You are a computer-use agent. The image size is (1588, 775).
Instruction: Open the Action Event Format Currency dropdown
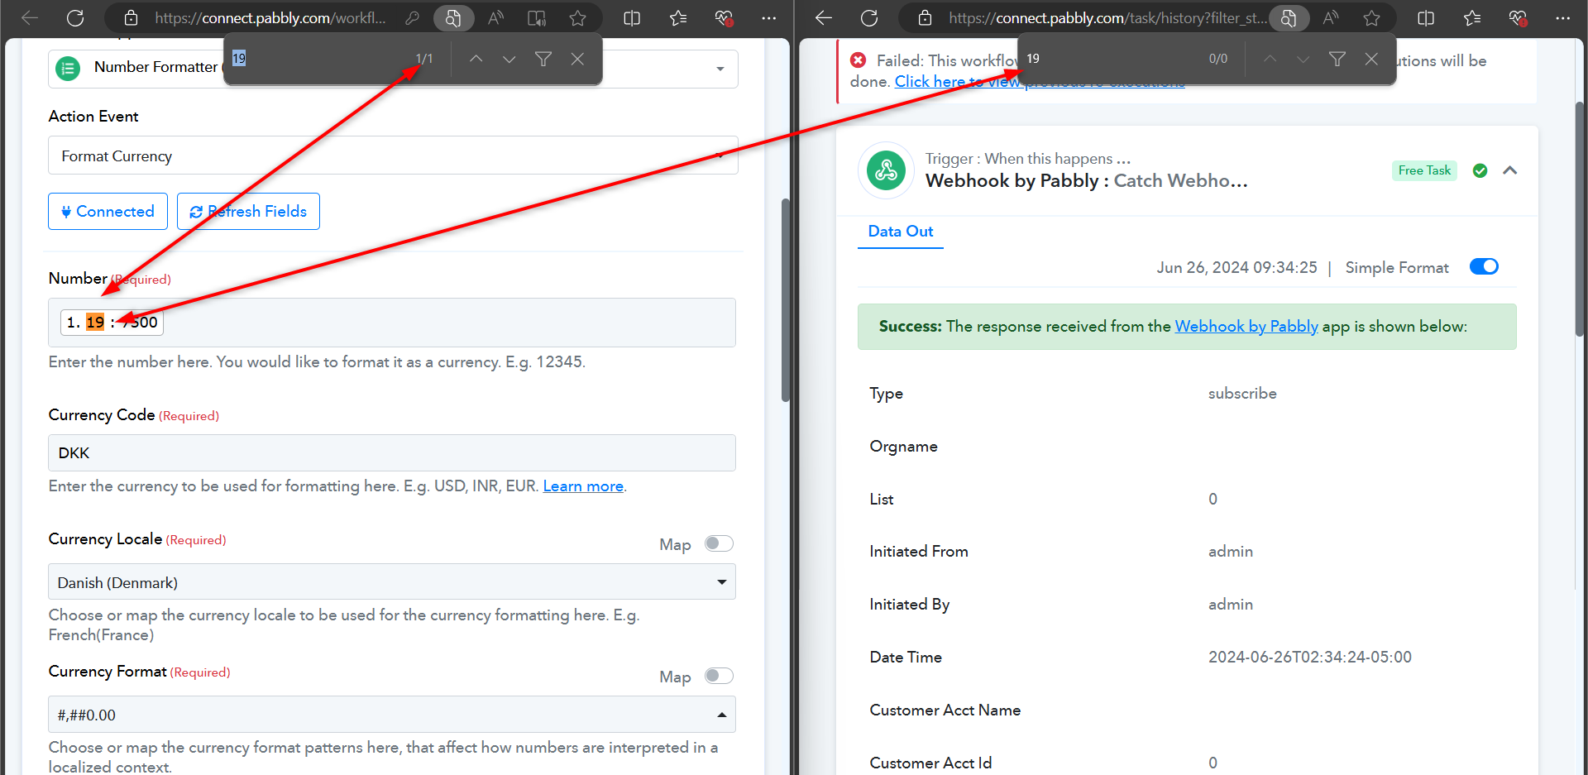pyautogui.click(x=393, y=155)
